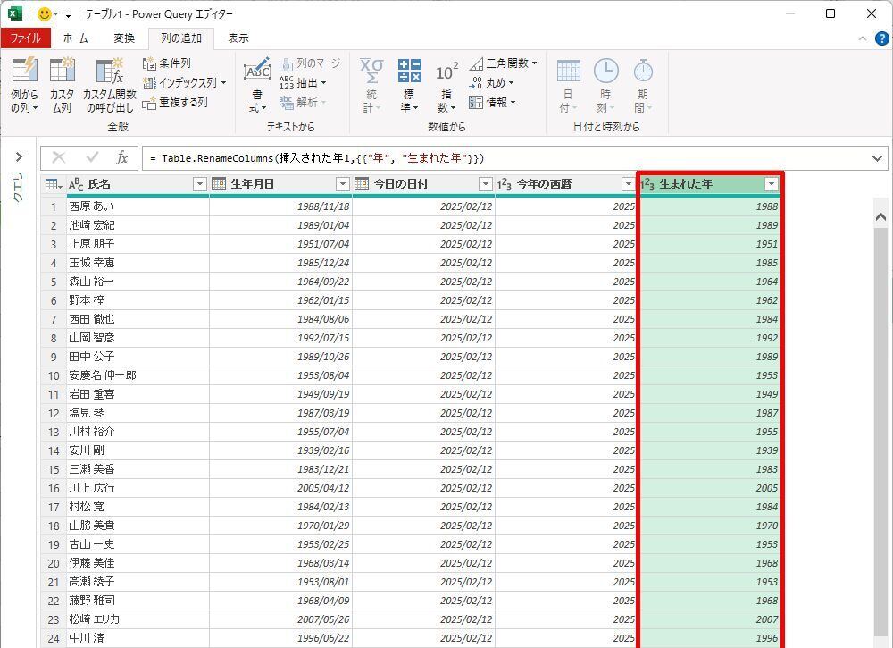Open the 標準 (Standard) arithmetic operations

coord(409,73)
